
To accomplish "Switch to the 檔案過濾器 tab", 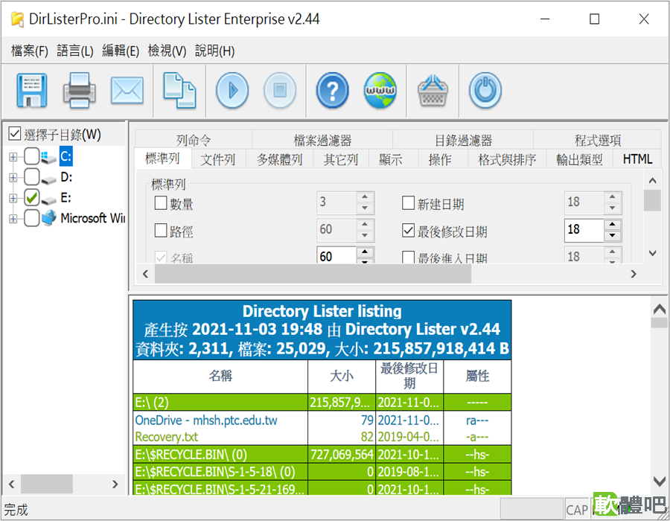I will tap(322, 140).
